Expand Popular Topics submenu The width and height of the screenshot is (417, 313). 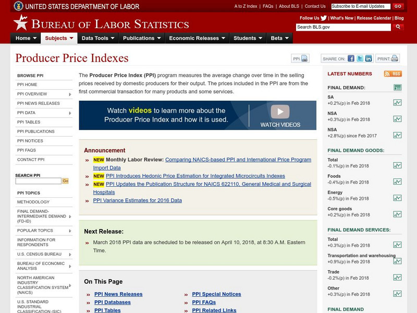click(70, 231)
